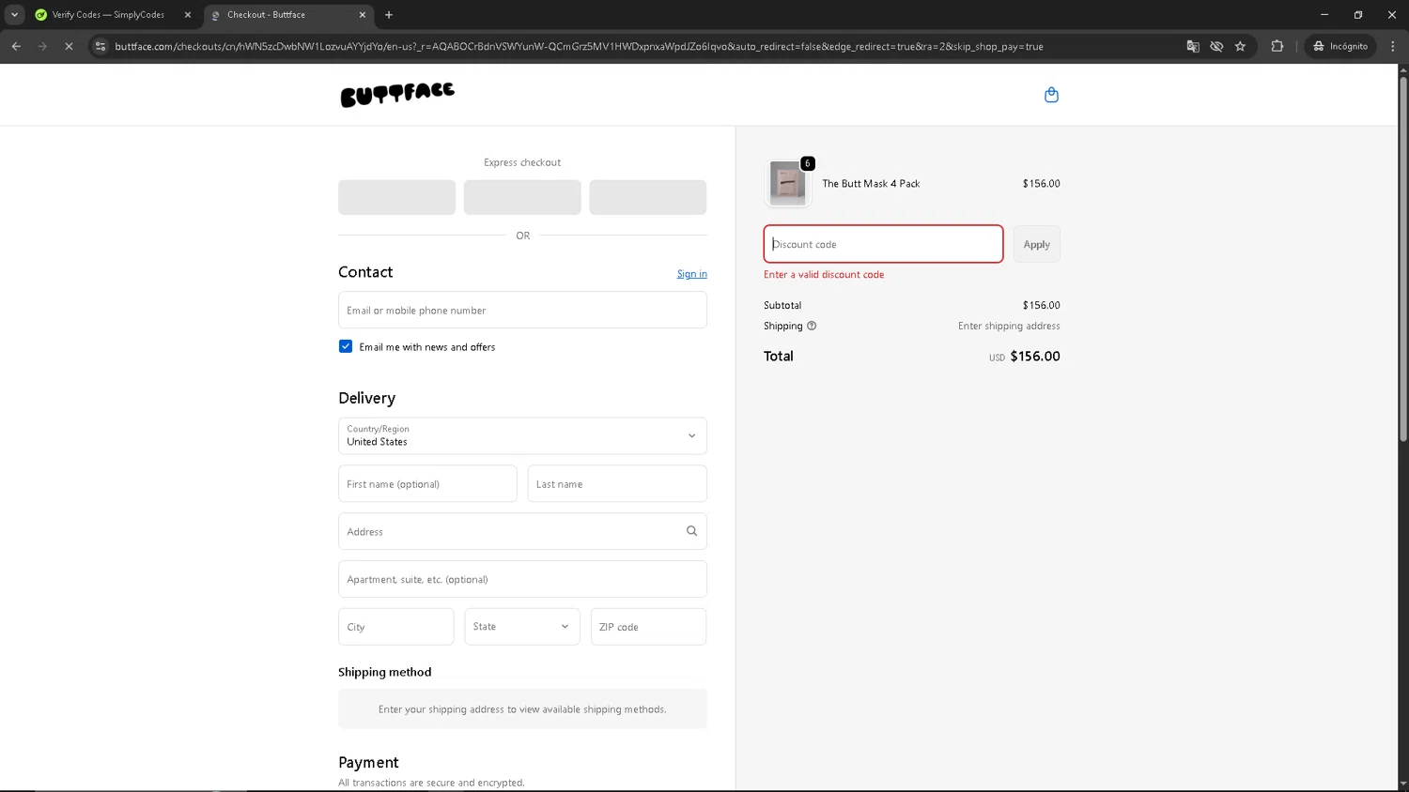This screenshot has width=1409, height=792.
Task: Click 'Enter a valid discount code' error text
Action: click(824, 275)
